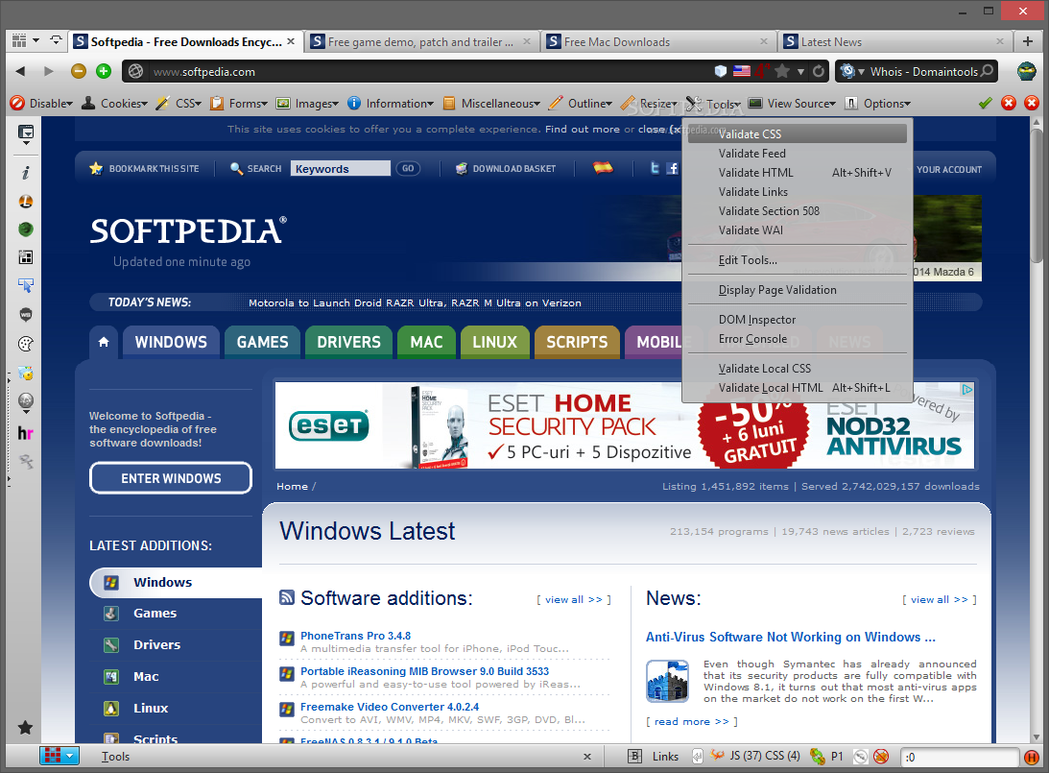
Task: Open the PhoneTrans Pro 3.4.8 link
Action: (355, 636)
